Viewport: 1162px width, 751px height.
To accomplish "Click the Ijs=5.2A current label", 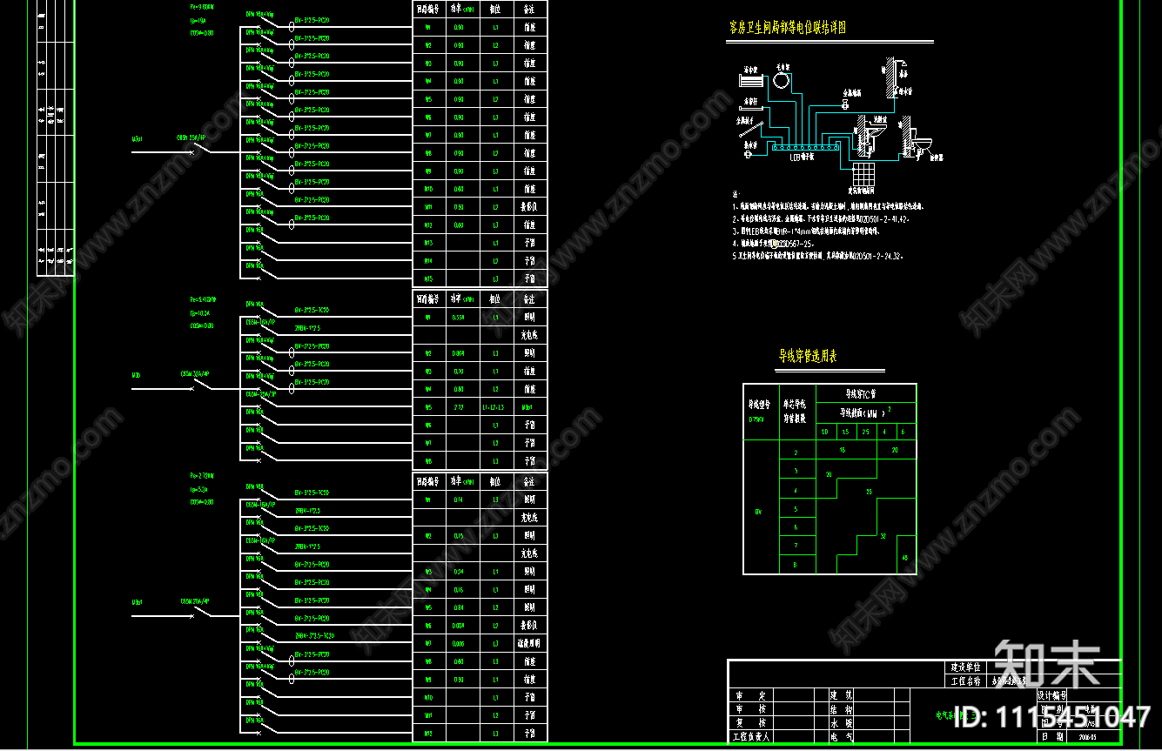I will coord(200,490).
